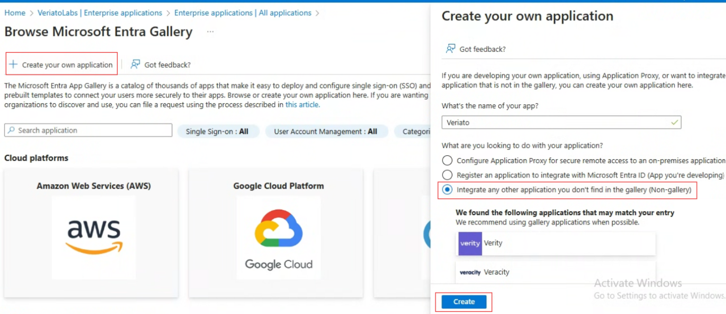Click the app name field containing Veriato
726x314 pixels.
(561, 122)
